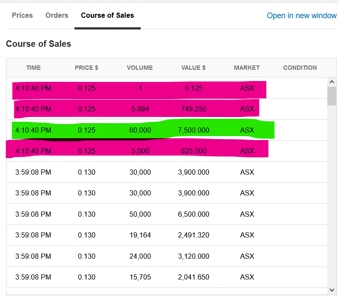
Task: Select the value cell 3,120.000
Action: pyautogui.click(x=194, y=256)
